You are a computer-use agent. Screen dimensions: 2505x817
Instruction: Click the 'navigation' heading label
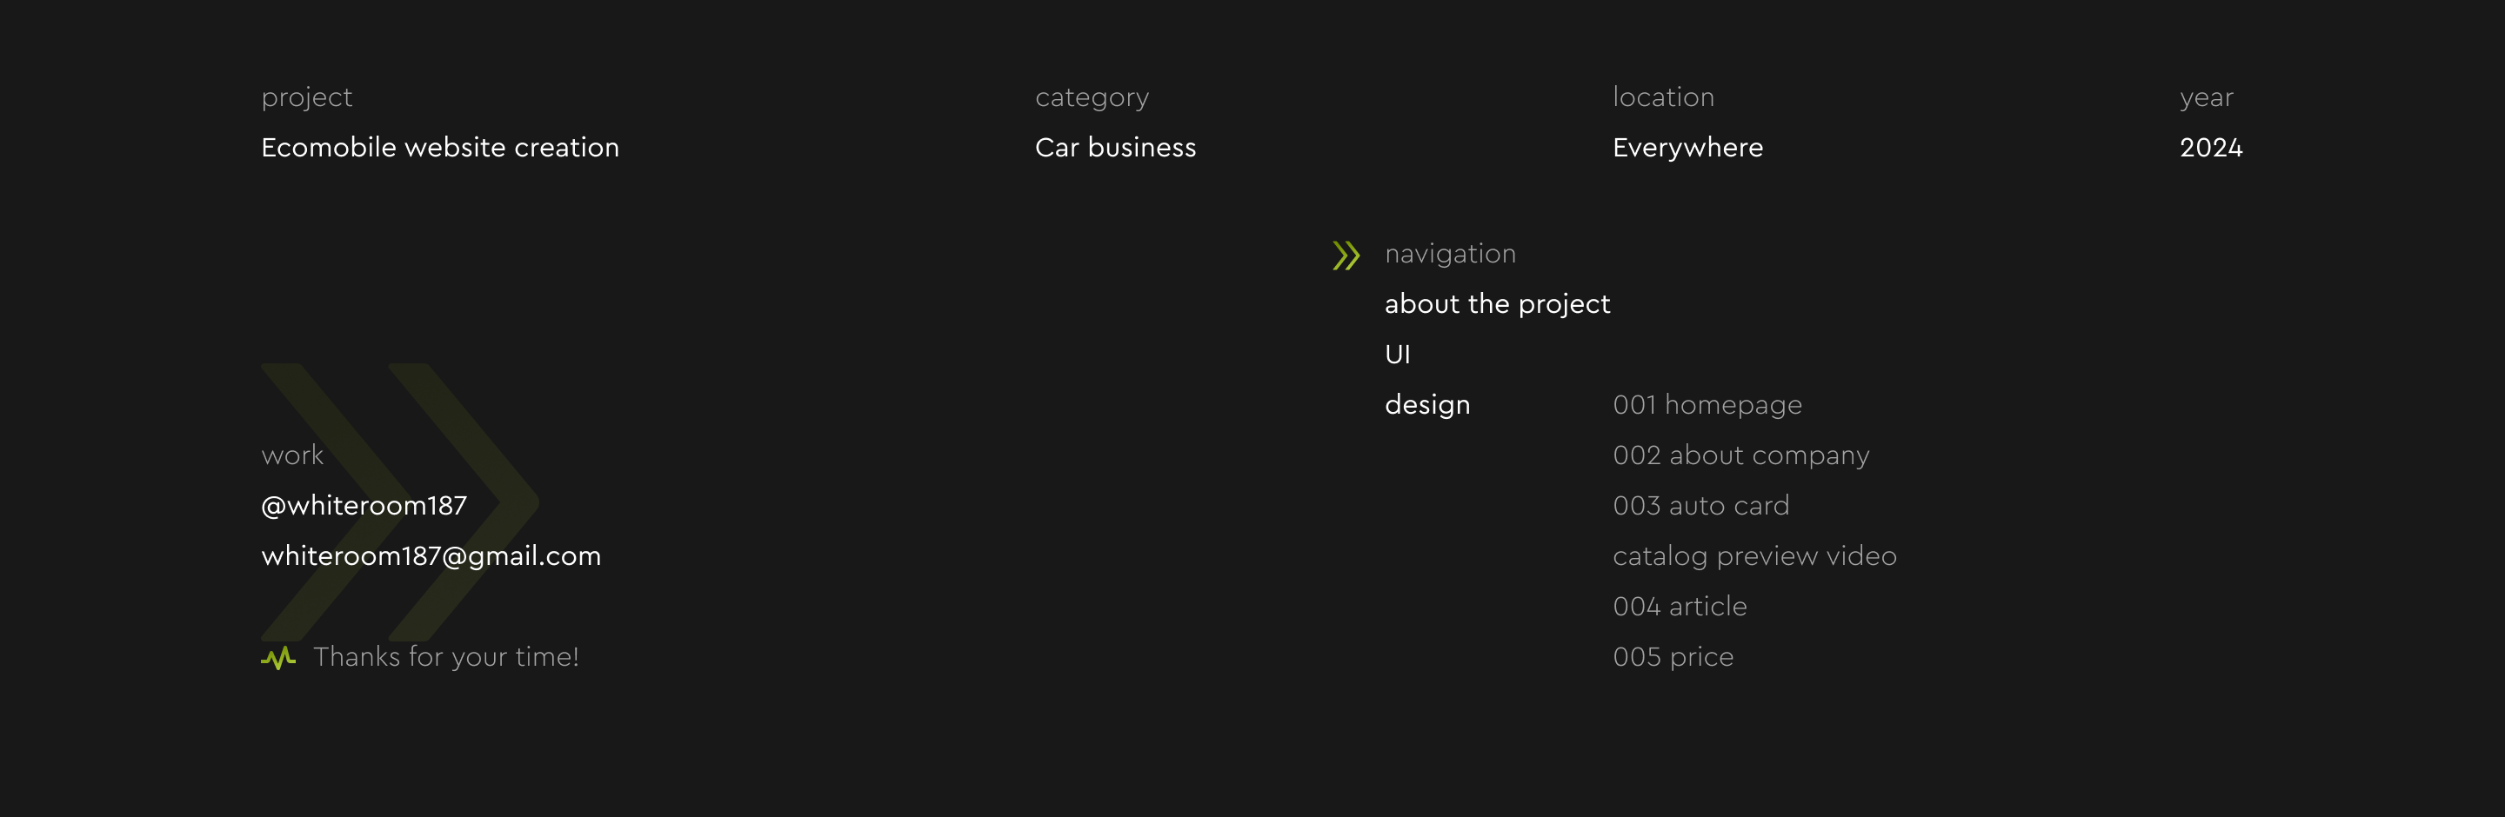[x=1450, y=254]
